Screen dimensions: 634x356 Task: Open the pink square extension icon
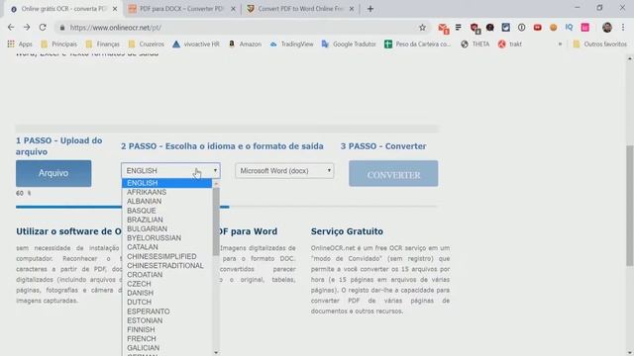click(585, 28)
